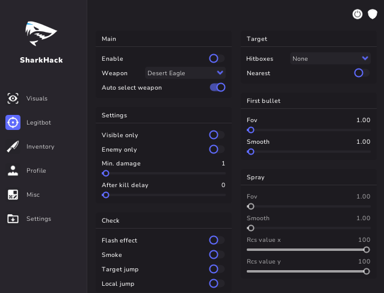
Task: Select the Legitbot crosshair icon
Action: pyautogui.click(x=13, y=122)
